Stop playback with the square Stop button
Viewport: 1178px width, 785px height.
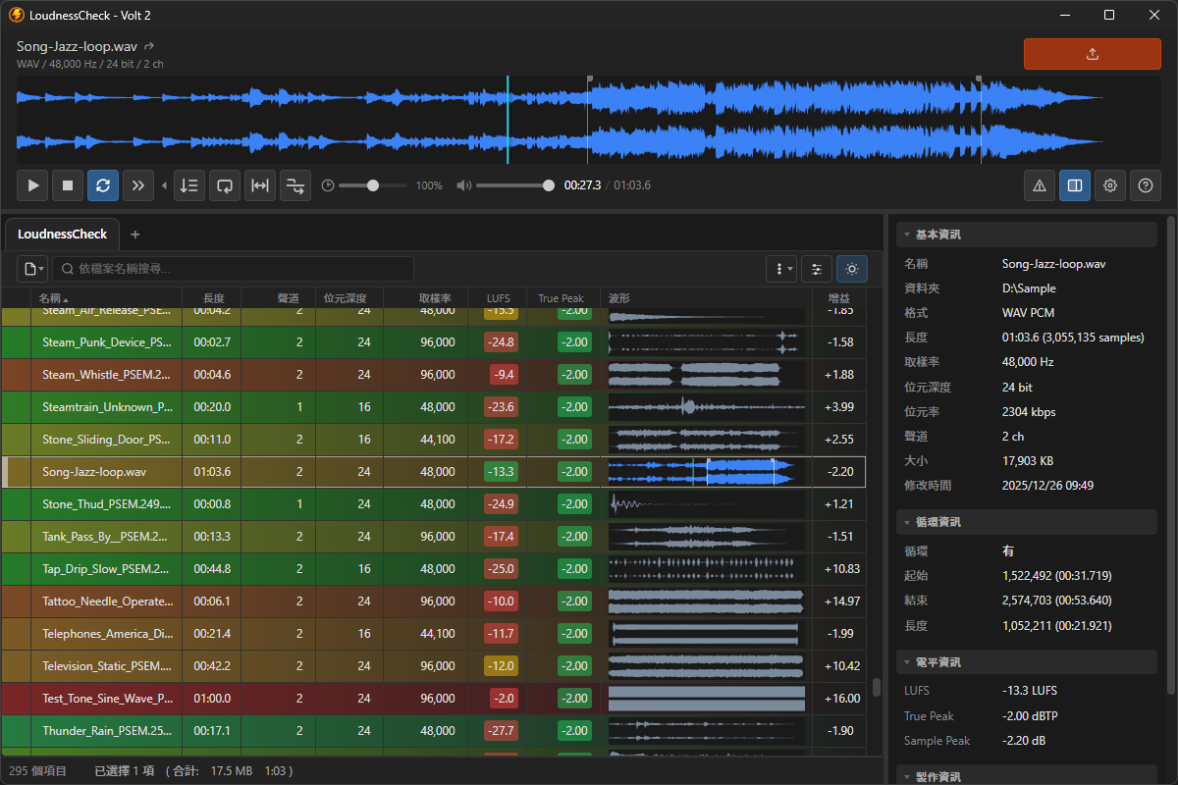pyautogui.click(x=68, y=184)
